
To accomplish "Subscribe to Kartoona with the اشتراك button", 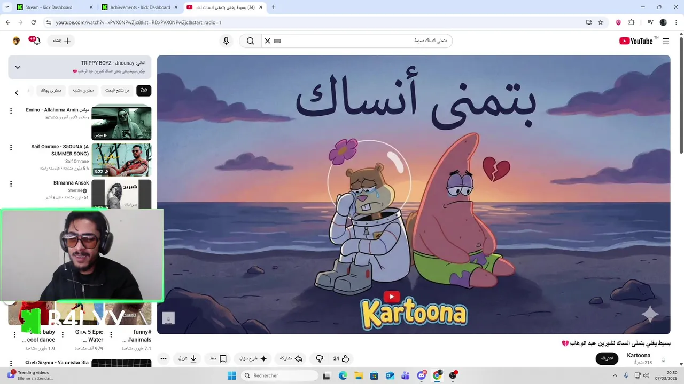I will click(x=607, y=358).
